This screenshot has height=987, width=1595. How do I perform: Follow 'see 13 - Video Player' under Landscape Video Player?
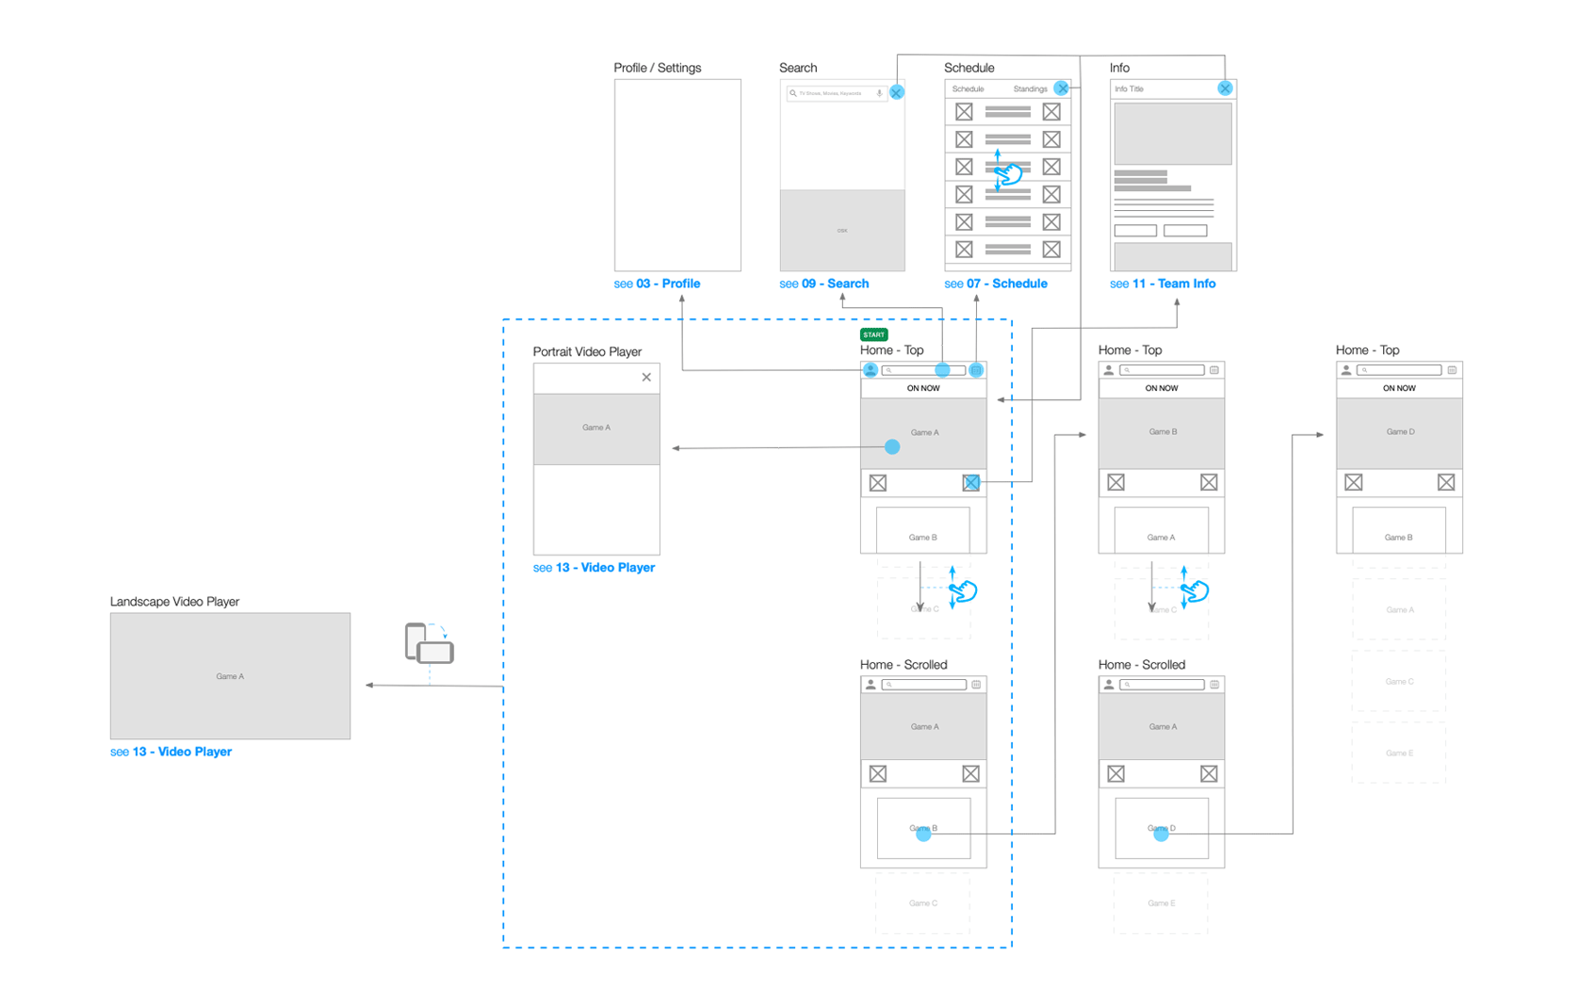pyautogui.click(x=171, y=752)
